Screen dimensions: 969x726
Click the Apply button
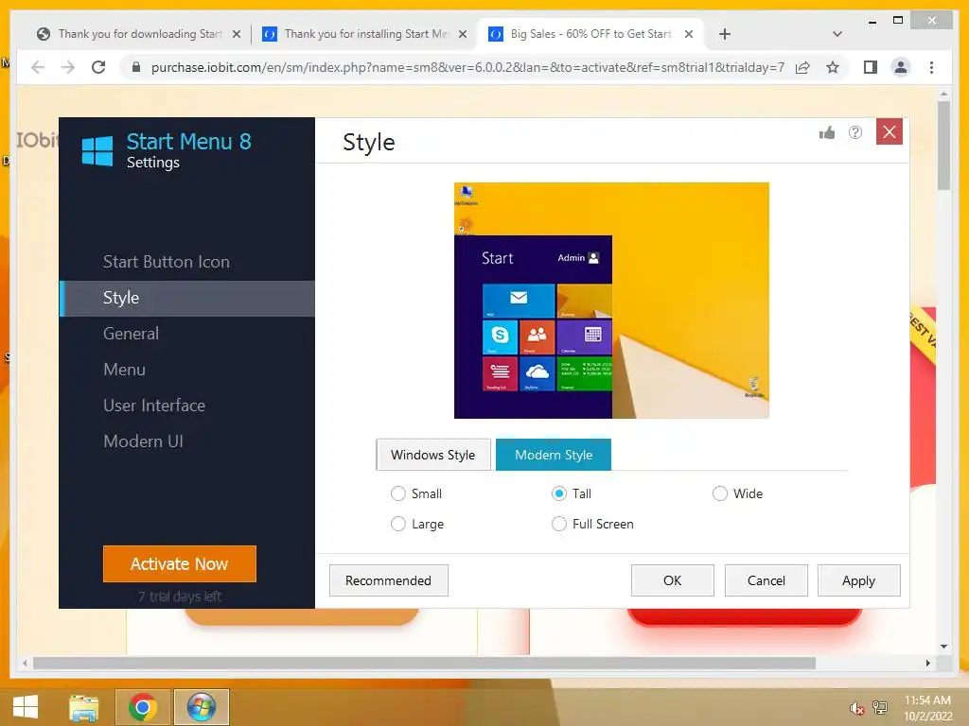[859, 581]
